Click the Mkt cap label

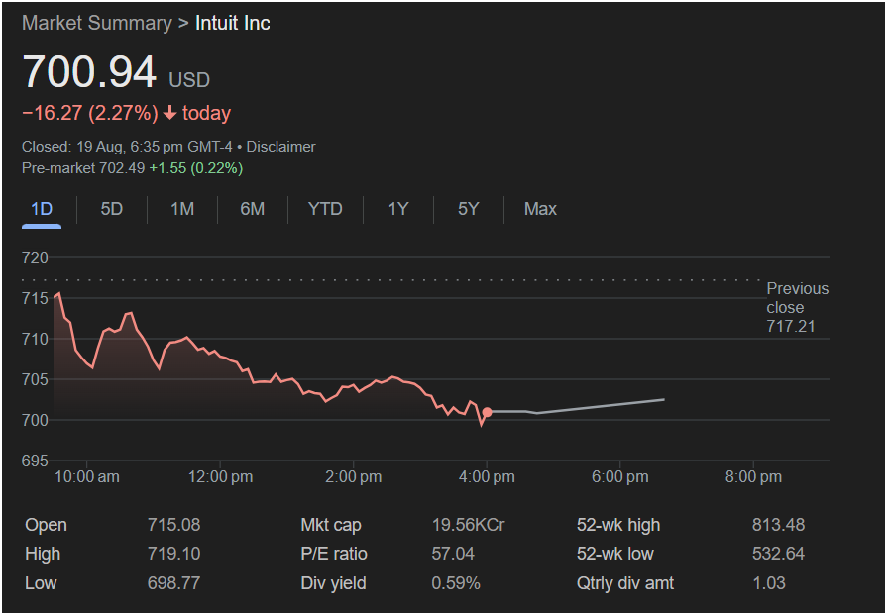coord(331,525)
